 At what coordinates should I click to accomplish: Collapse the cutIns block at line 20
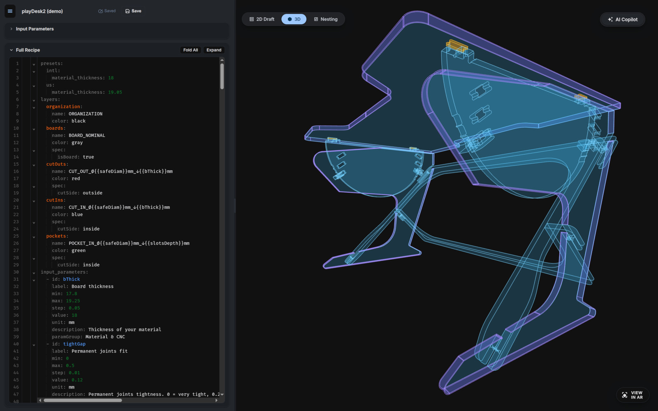point(34,201)
